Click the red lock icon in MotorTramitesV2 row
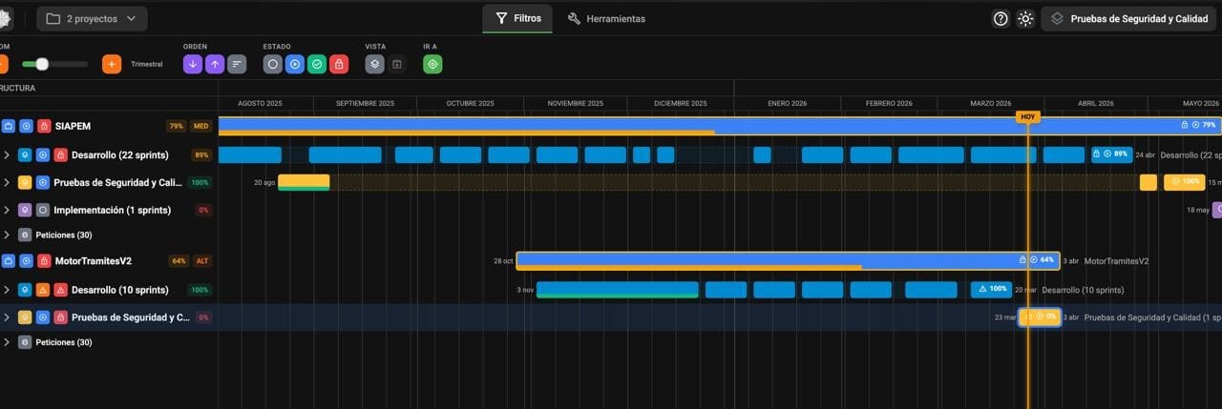This screenshot has width=1222, height=409. pos(44,260)
